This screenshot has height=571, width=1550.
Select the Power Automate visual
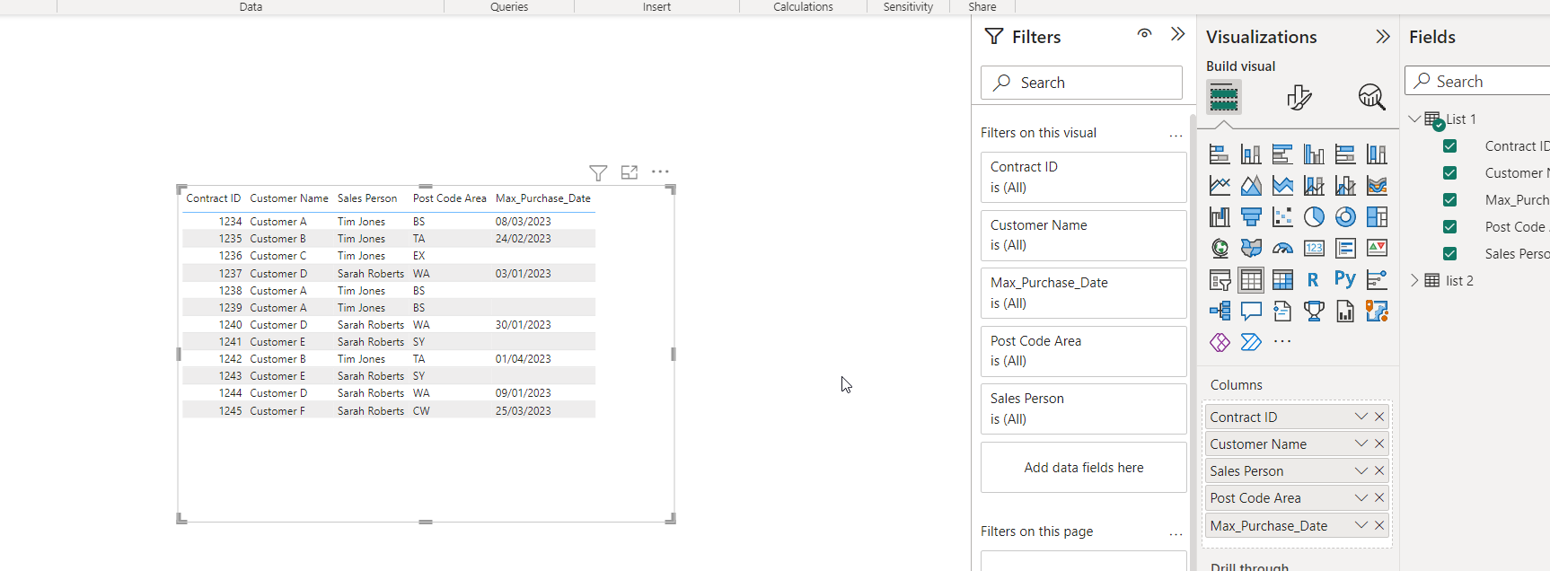pos(1251,342)
